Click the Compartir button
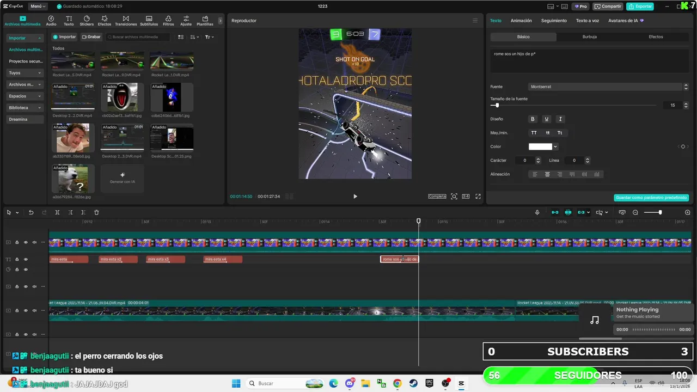Screen dimensions: 697x392 (x=608, y=7)
